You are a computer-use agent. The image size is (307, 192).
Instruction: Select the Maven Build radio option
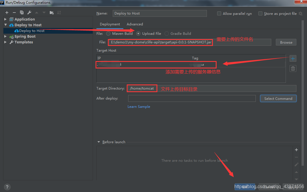coord(108,34)
